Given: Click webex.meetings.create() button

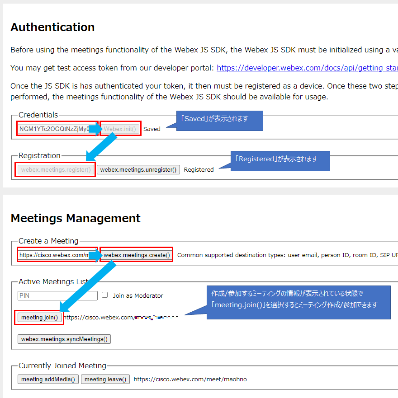Looking at the screenshot, I should pos(137,255).
